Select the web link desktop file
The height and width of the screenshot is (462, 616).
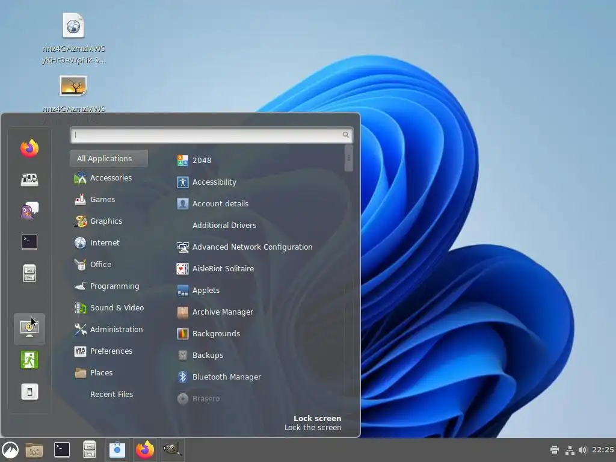tap(73, 38)
